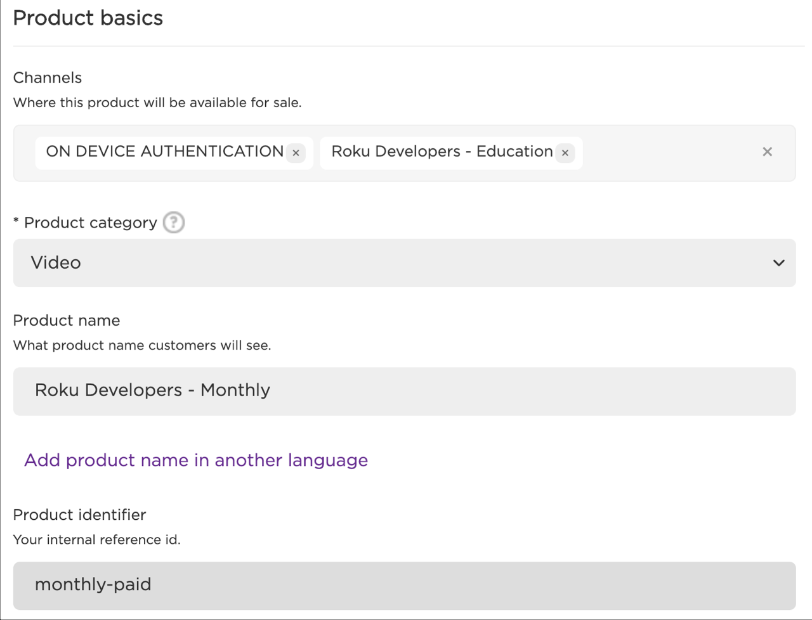Focus the Product name text field
This screenshot has width=812, height=620.
point(404,391)
